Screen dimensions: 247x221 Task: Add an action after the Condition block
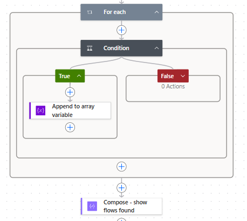click(121, 167)
